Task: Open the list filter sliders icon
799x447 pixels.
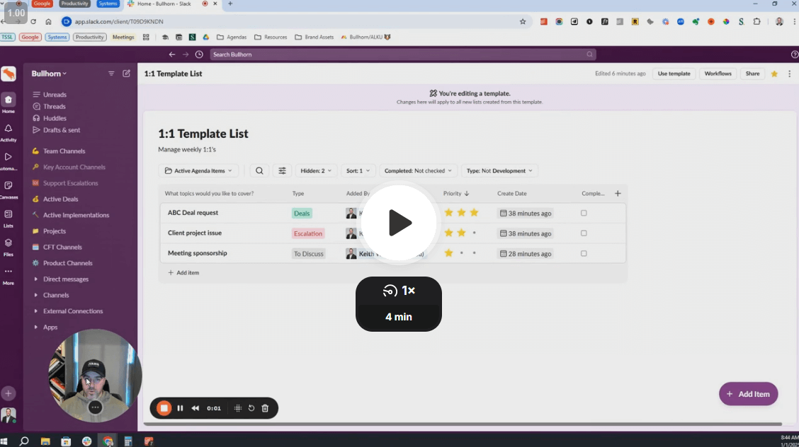Action: point(283,171)
